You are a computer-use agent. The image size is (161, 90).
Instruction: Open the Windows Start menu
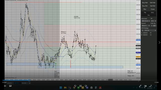point(61,88)
